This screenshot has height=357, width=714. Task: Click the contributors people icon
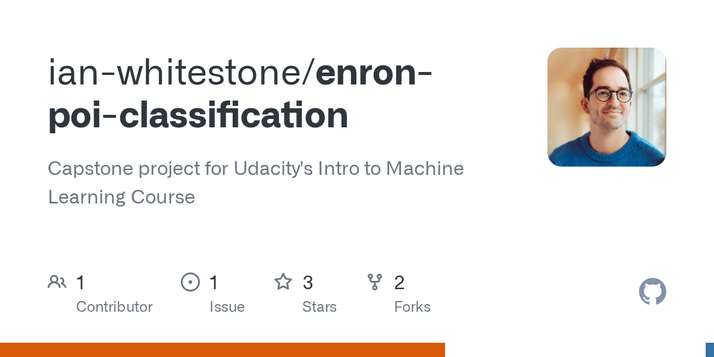pos(57,282)
